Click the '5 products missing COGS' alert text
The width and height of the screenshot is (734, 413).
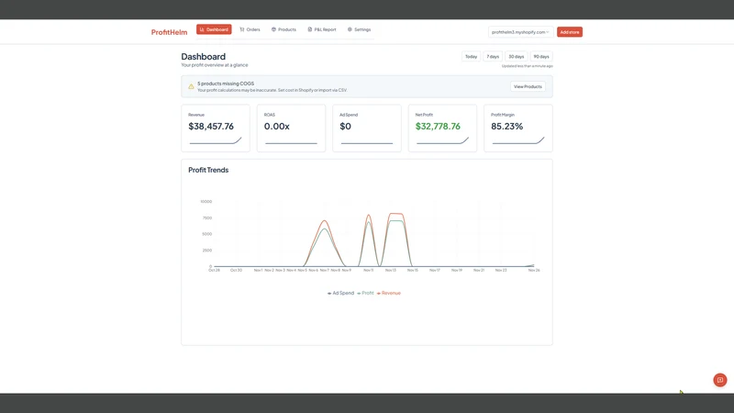[226, 84]
